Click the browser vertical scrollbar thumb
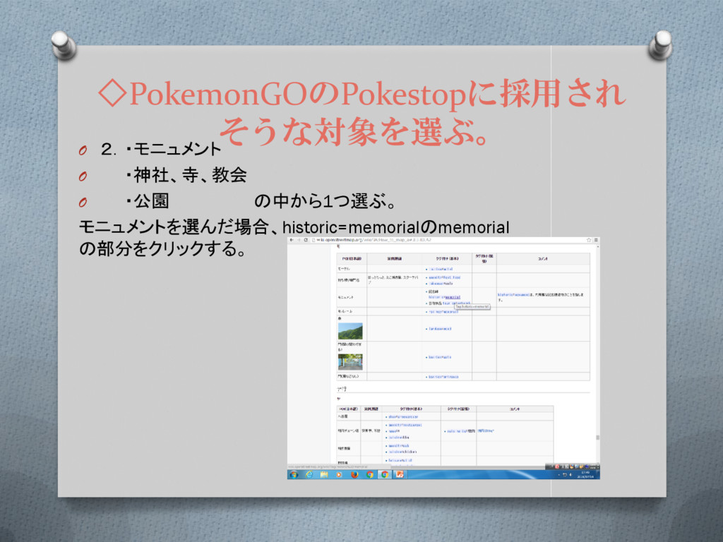The width and height of the screenshot is (723, 542). (x=597, y=438)
